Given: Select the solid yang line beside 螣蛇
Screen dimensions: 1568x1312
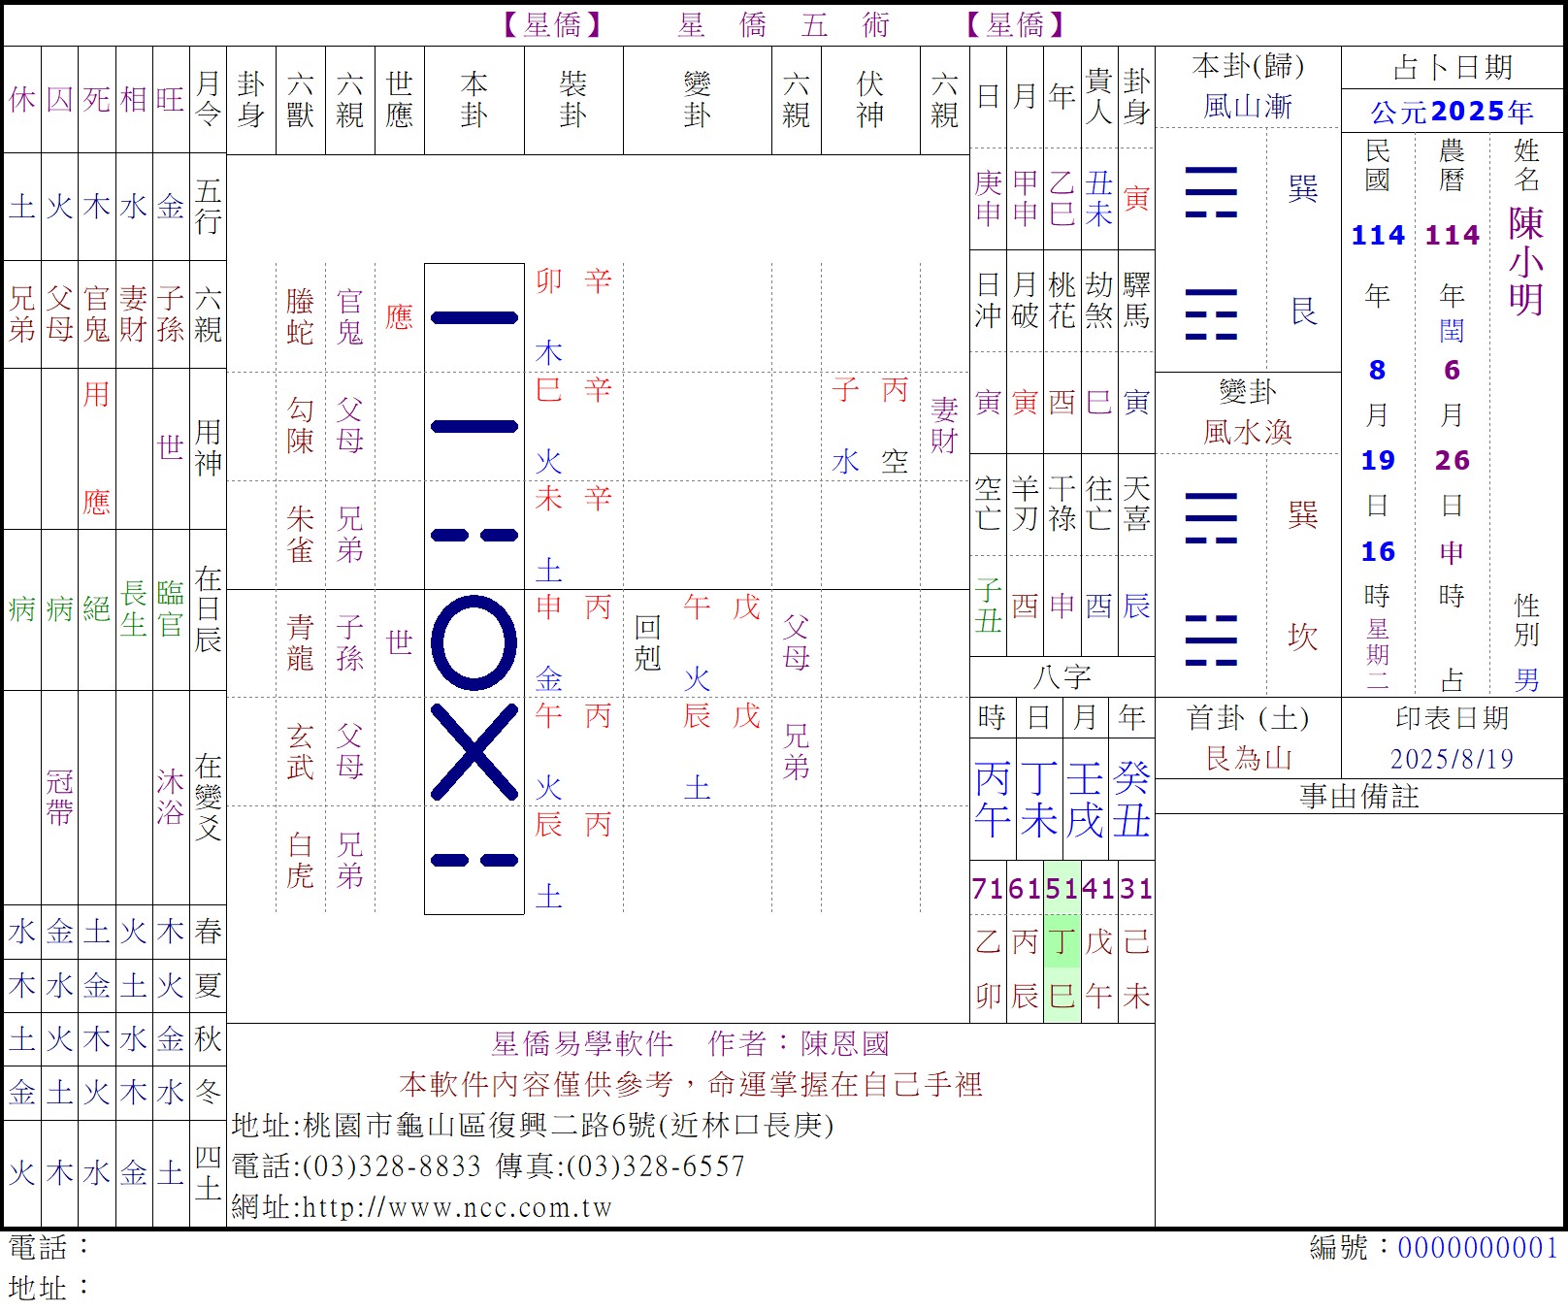Looking at the screenshot, I should 474,317.
